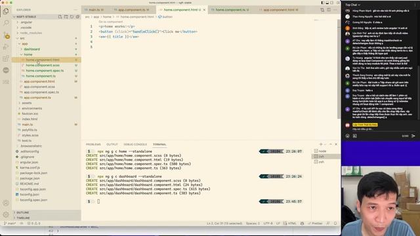This screenshot has height=236, width=420.
Task: Open the PROBLEMS panel tab
Action: pyautogui.click(x=93, y=144)
